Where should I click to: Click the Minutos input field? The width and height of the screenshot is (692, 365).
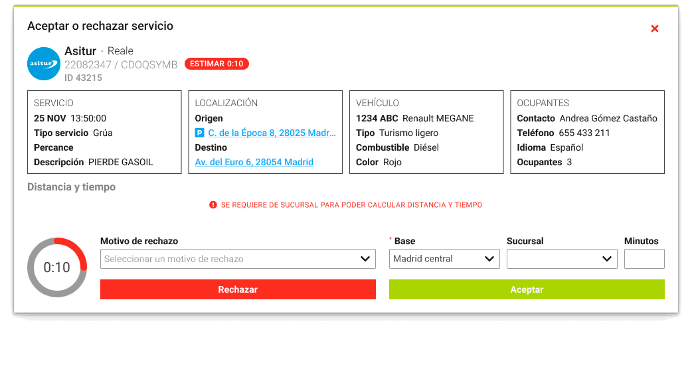coord(644,259)
